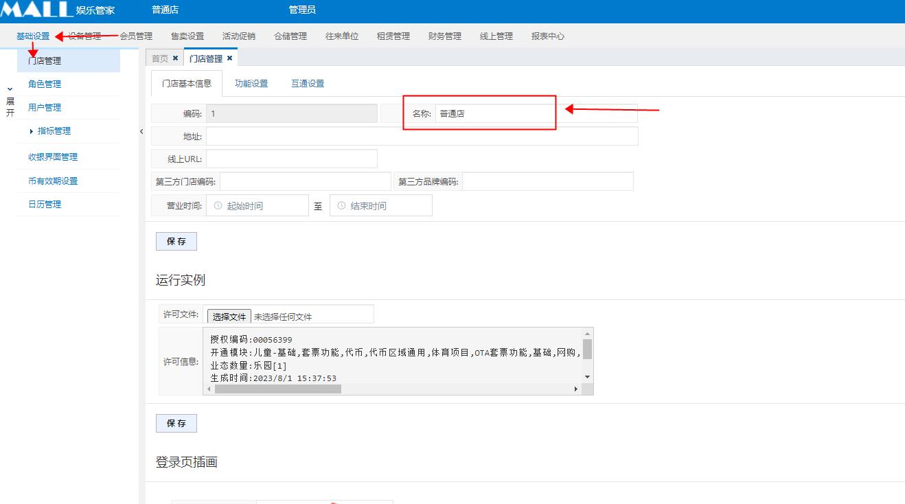Image resolution: width=905 pixels, height=504 pixels.
Task: Close the 首页 tab with its X icon
Action: (176, 58)
